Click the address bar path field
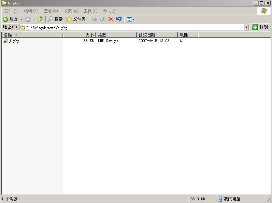 point(132,27)
